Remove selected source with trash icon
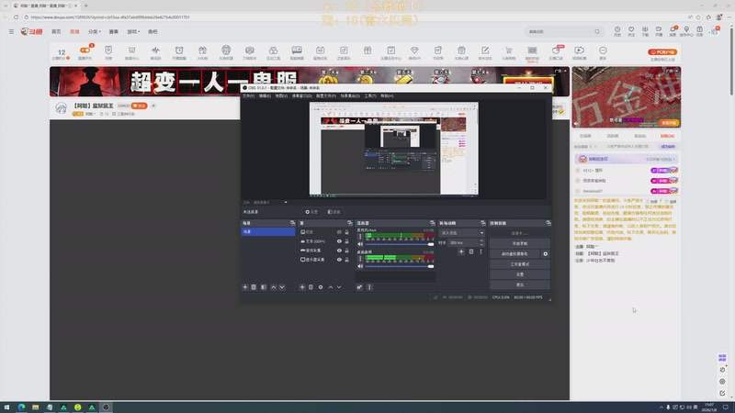The width and height of the screenshot is (735, 413). (x=311, y=287)
